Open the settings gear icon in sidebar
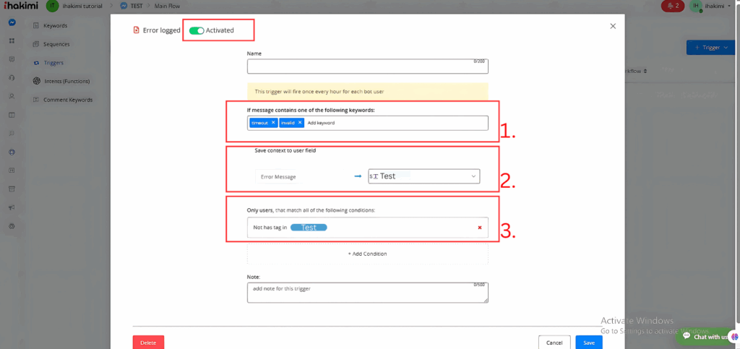740x349 pixels. coord(12,226)
